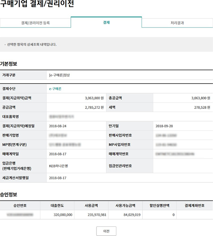Select the 결제(지급위탁)금액 amount cell
Viewport: 213px width, 236px height.
click(94, 98)
